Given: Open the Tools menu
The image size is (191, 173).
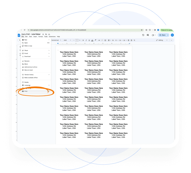Looking at the screenshot, I should [x=46, y=37].
